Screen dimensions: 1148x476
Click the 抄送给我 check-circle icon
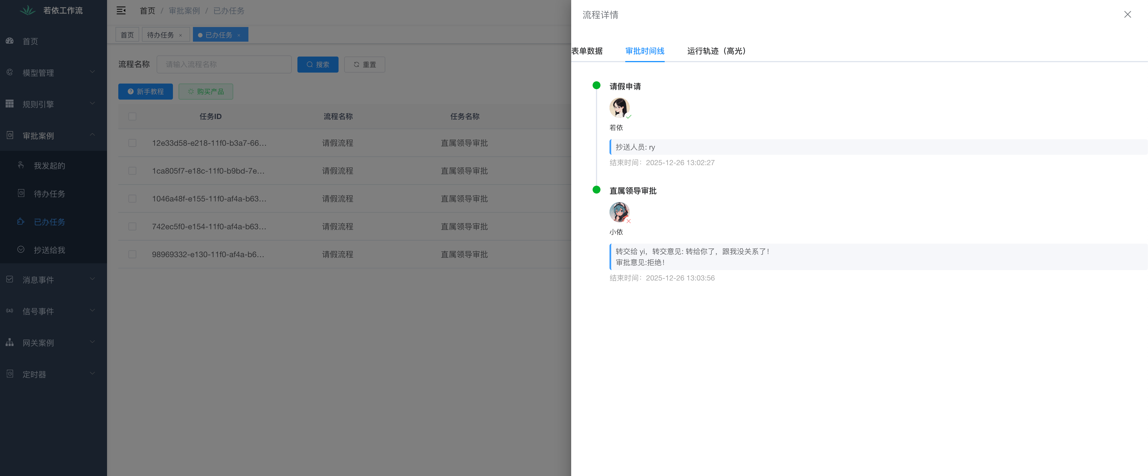[21, 249]
